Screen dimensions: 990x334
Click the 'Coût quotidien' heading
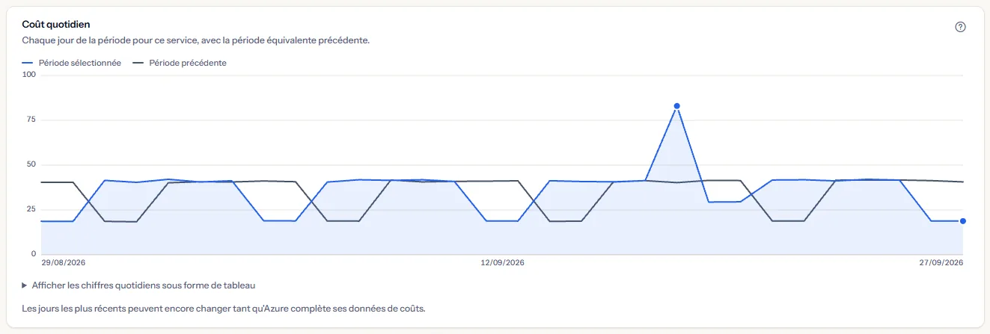click(x=56, y=25)
